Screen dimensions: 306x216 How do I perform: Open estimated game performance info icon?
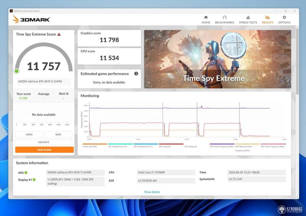click(x=136, y=73)
